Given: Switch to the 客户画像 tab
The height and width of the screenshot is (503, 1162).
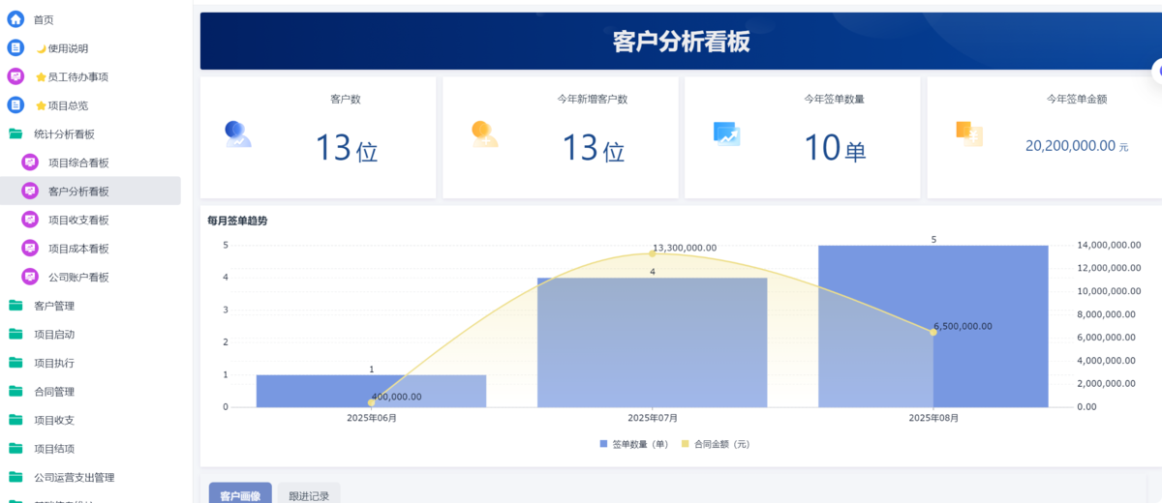Looking at the screenshot, I should point(240,493).
